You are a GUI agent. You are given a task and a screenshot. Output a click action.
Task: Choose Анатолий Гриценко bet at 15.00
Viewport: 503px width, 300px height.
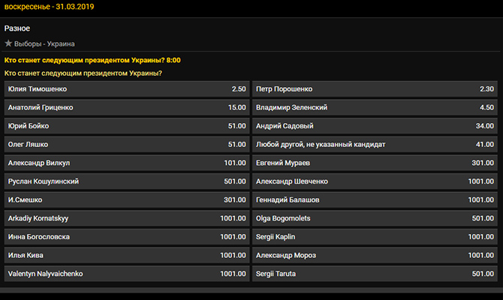coord(126,107)
